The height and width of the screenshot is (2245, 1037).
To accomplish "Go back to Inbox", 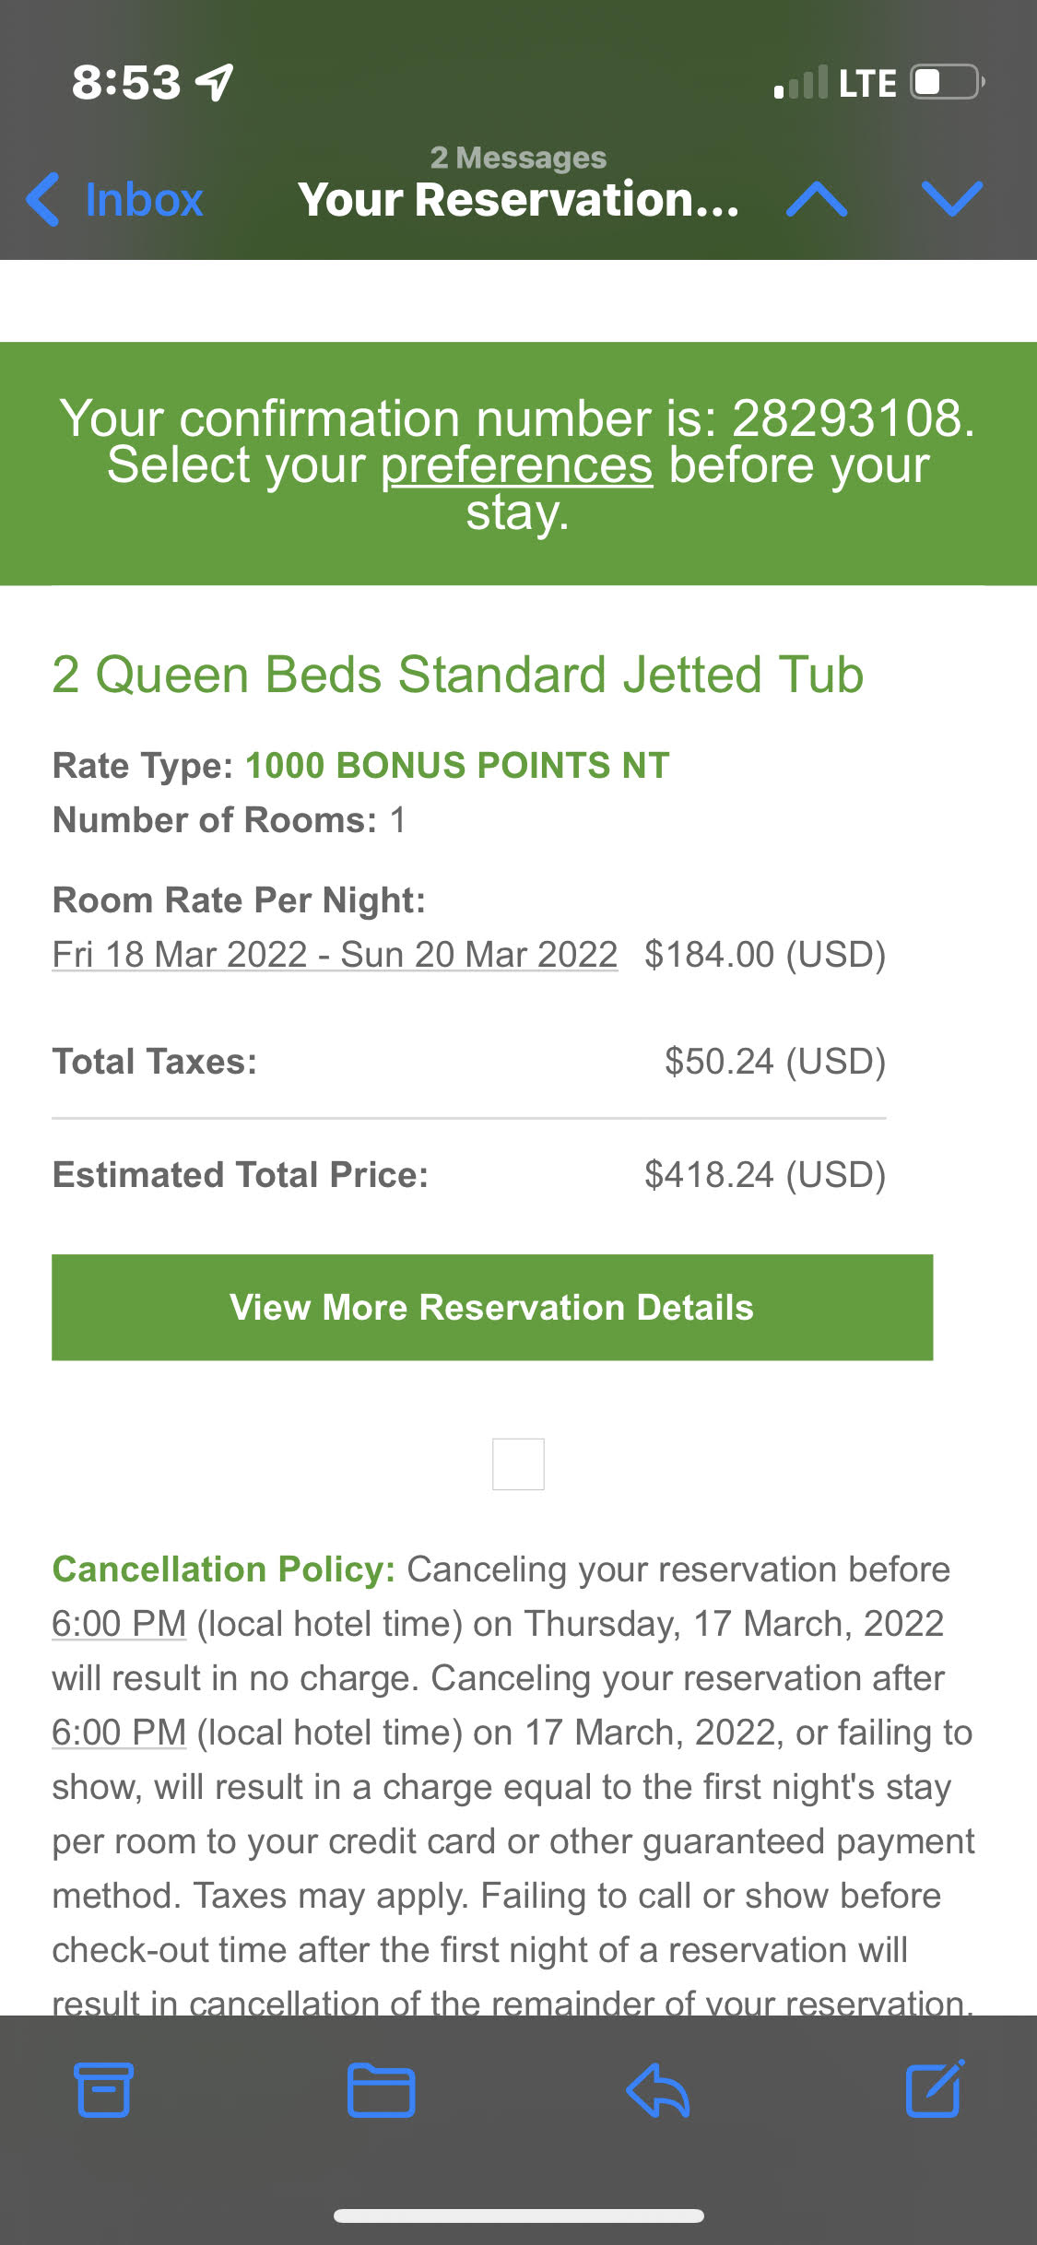I will tap(116, 199).
